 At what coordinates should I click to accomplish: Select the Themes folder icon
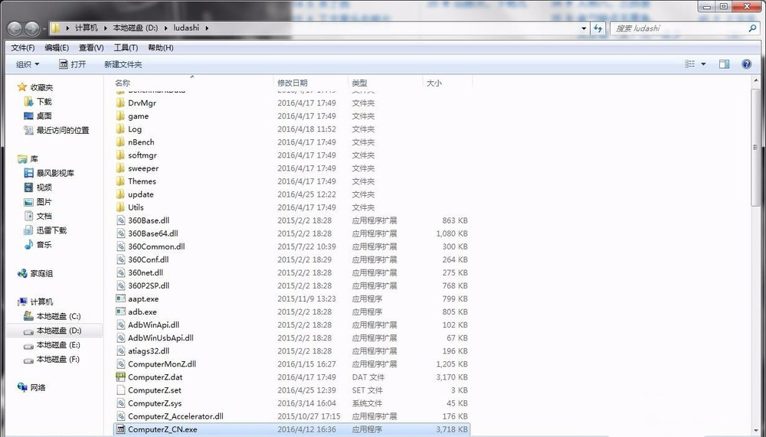click(x=121, y=181)
